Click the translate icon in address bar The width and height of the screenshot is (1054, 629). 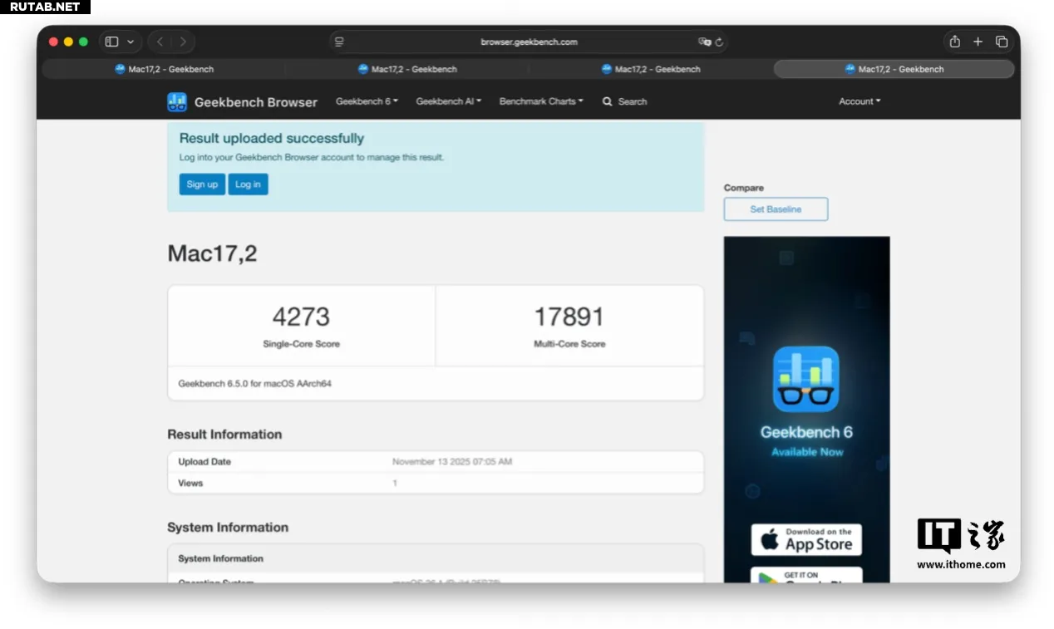[704, 42]
